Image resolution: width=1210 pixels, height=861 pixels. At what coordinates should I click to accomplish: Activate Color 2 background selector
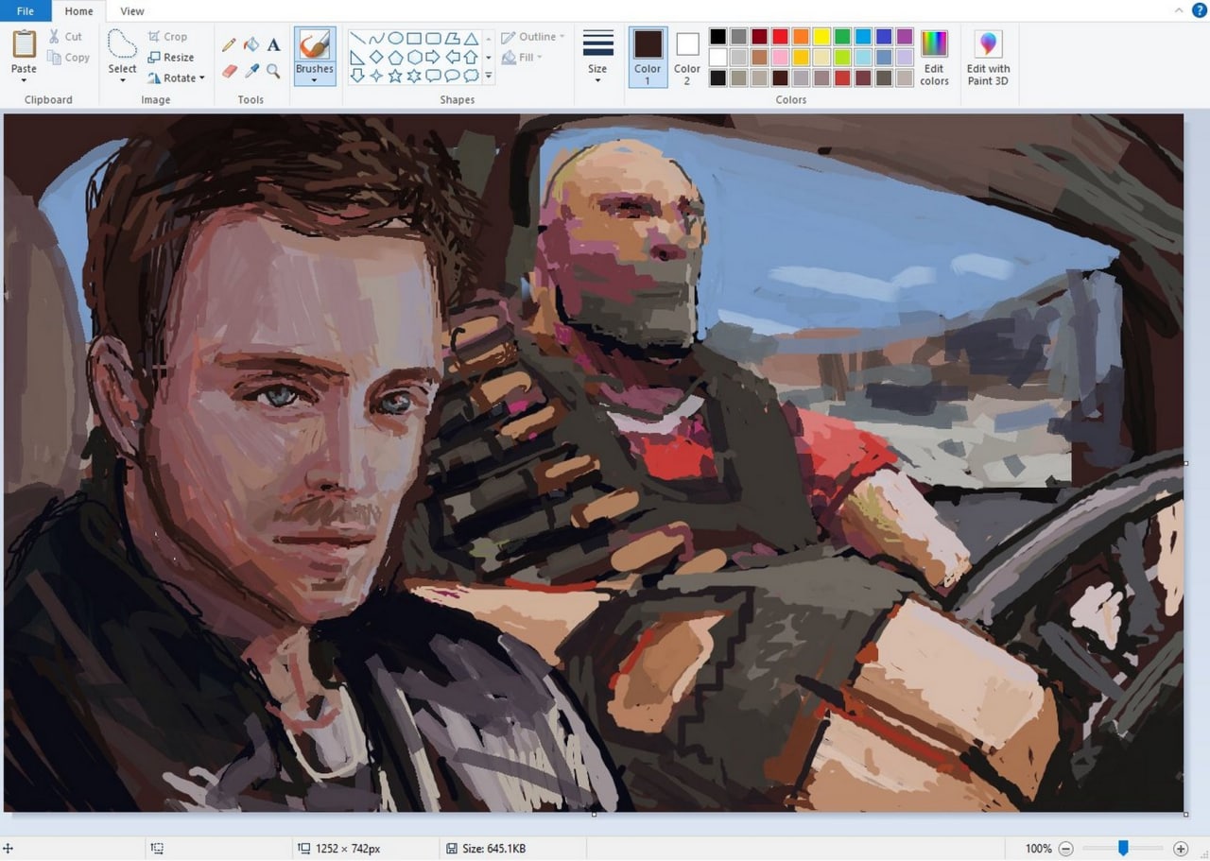687,57
